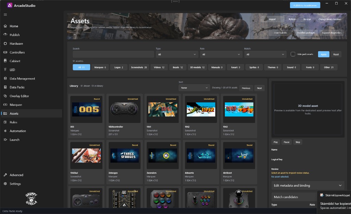Select the 1943kai screenshot asset thumbnail

[x=86, y=156]
